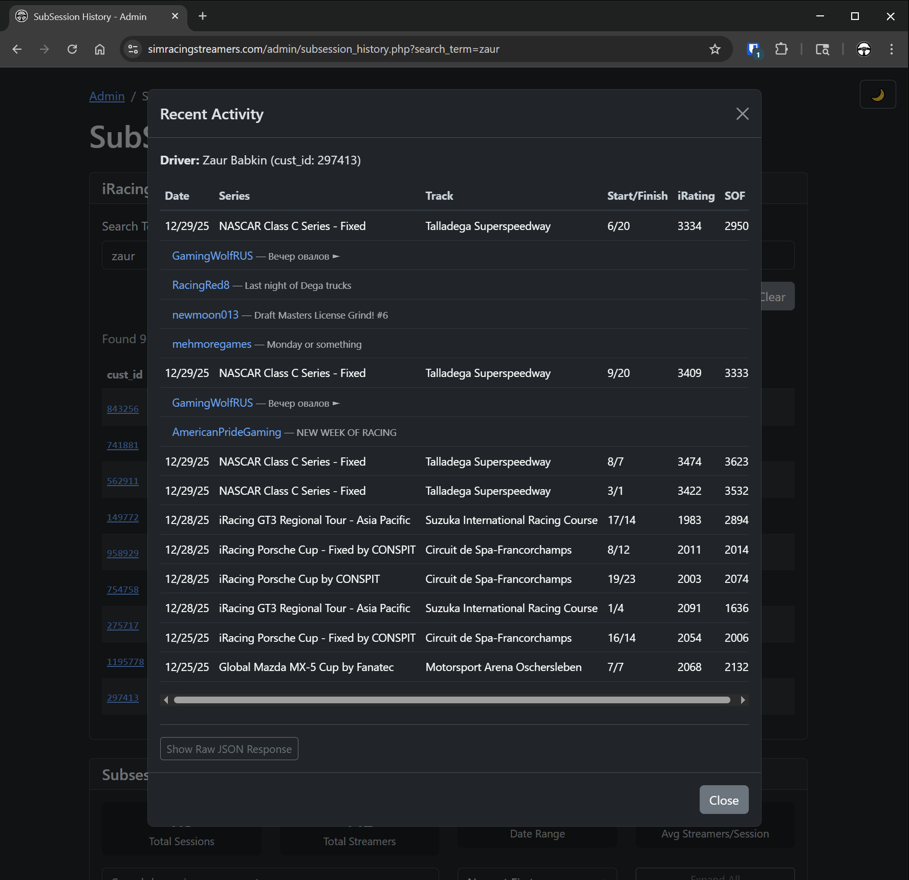This screenshot has height=880, width=909.
Task: Open the Chrome three-dot menu
Action: pyautogui.click(x=891, y=49)
